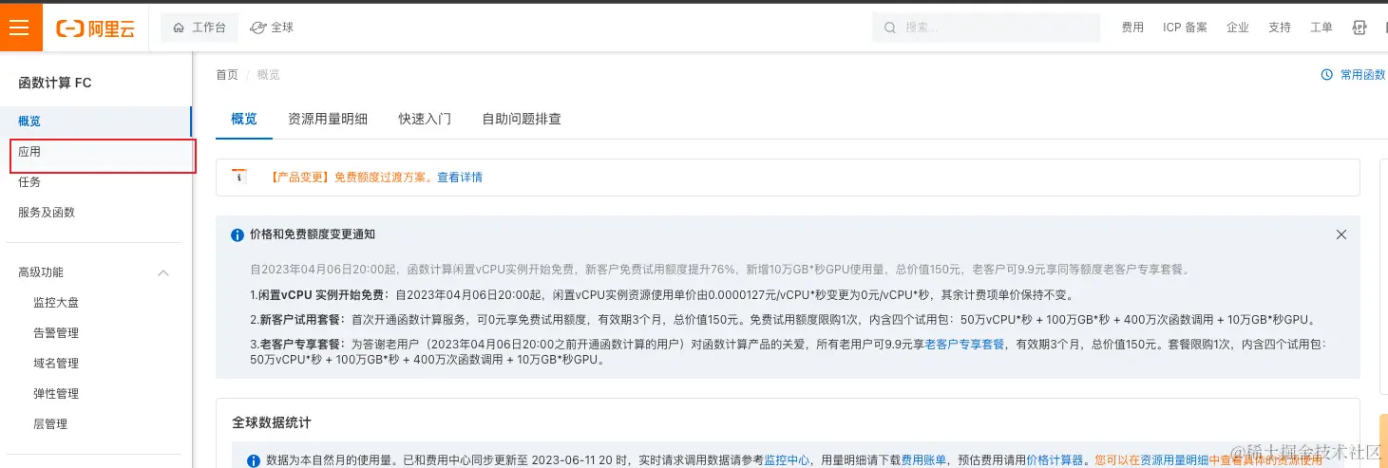The height and width of the screenshot is (468, 1388).
Task: Open the 全球 region selector
Action: (x=272, y=28)
